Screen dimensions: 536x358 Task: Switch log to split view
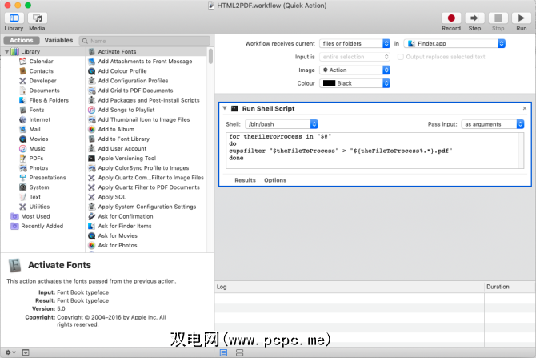point(240,352)
